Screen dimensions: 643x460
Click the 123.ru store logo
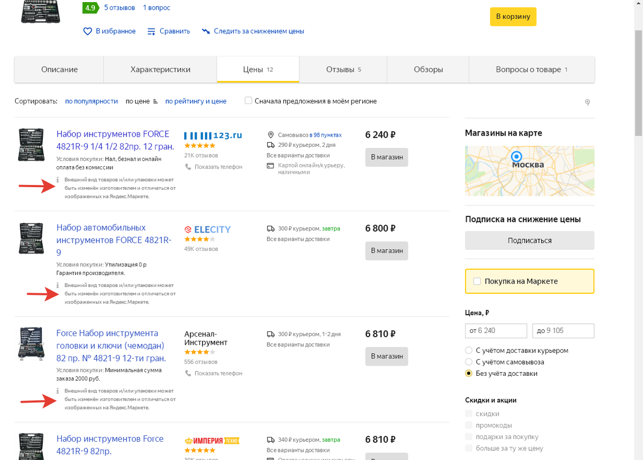[213, 135]
